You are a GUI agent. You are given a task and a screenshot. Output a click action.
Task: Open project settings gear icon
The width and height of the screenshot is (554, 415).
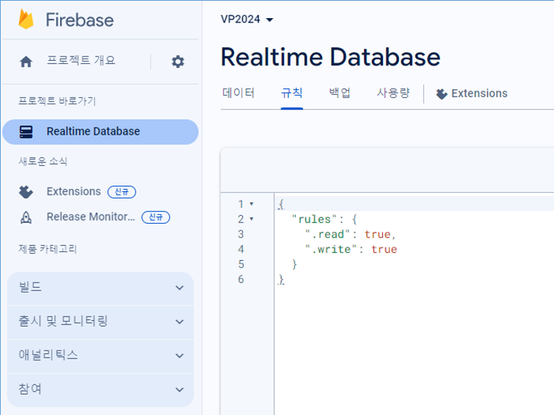(178, 62)
